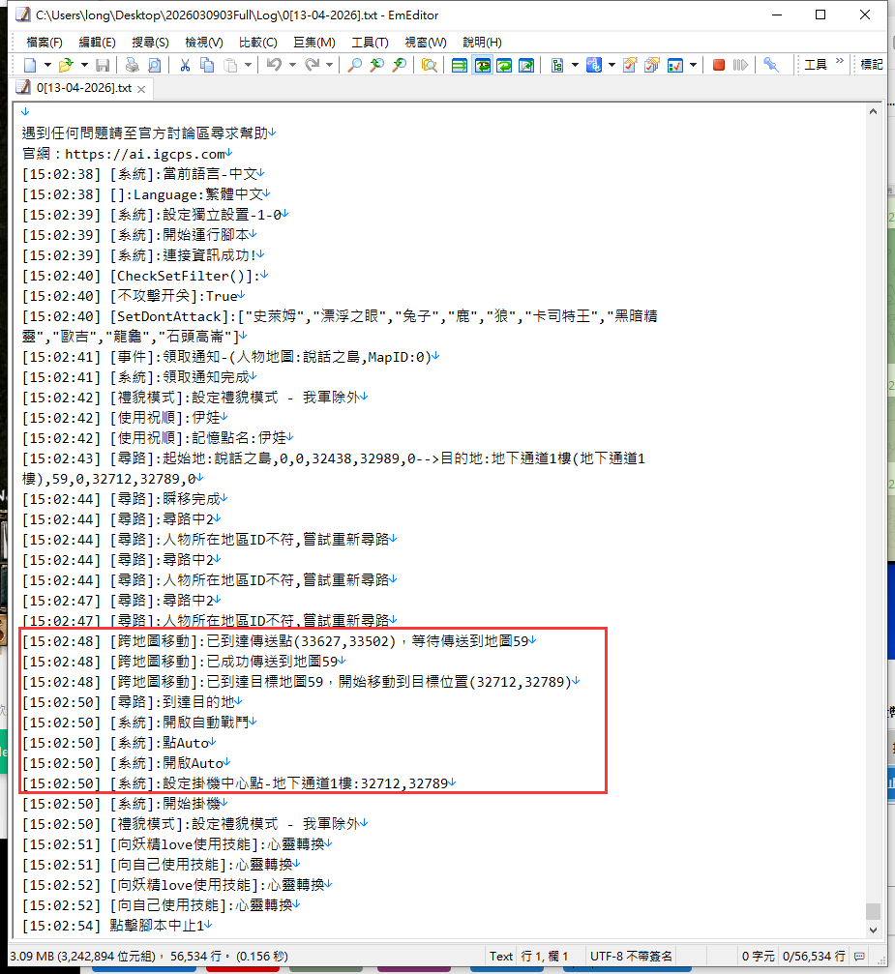Select the 0[13-04-2026].txt document tab
The height and width of the screenshot is (974, 895).
click(x=83, y=88)
